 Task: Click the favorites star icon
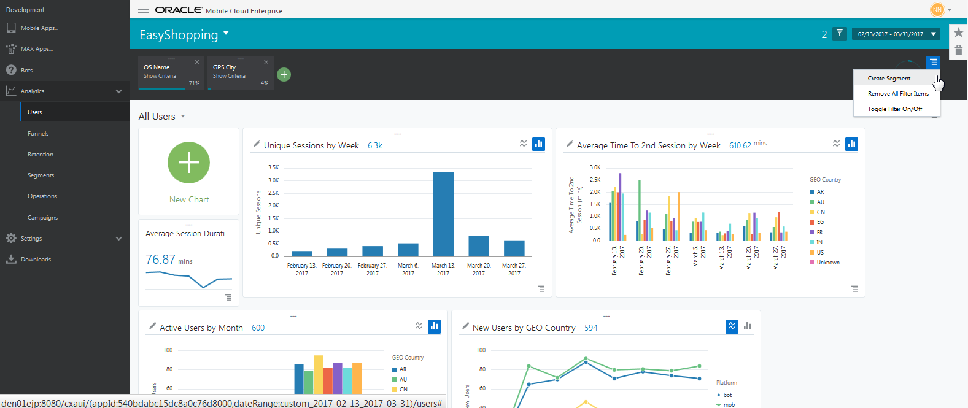958,33
